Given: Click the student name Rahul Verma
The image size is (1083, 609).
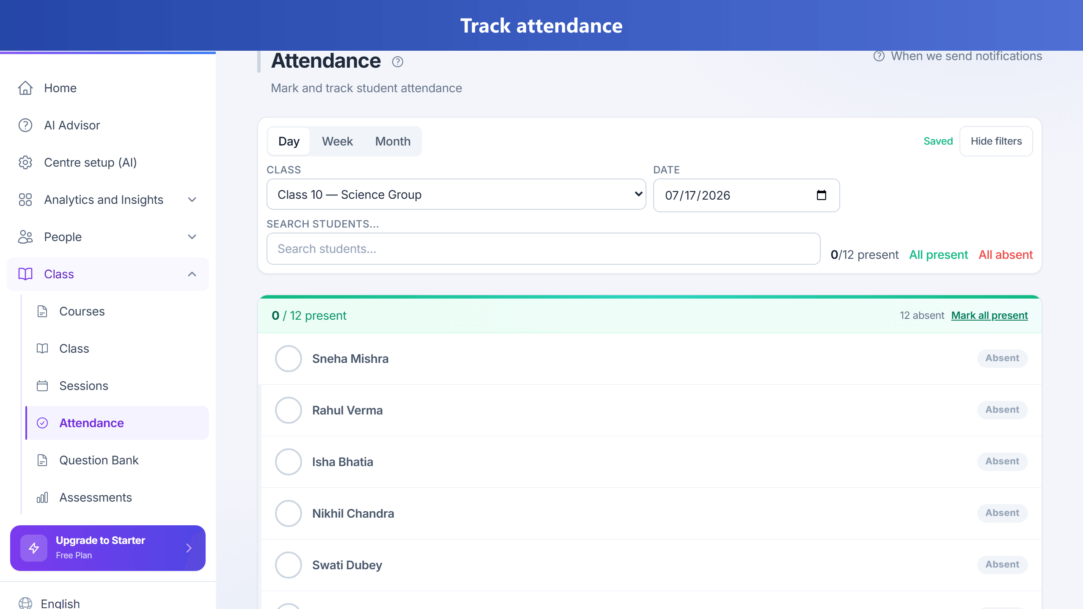Looking at the screenshot, I should (347, 410).
